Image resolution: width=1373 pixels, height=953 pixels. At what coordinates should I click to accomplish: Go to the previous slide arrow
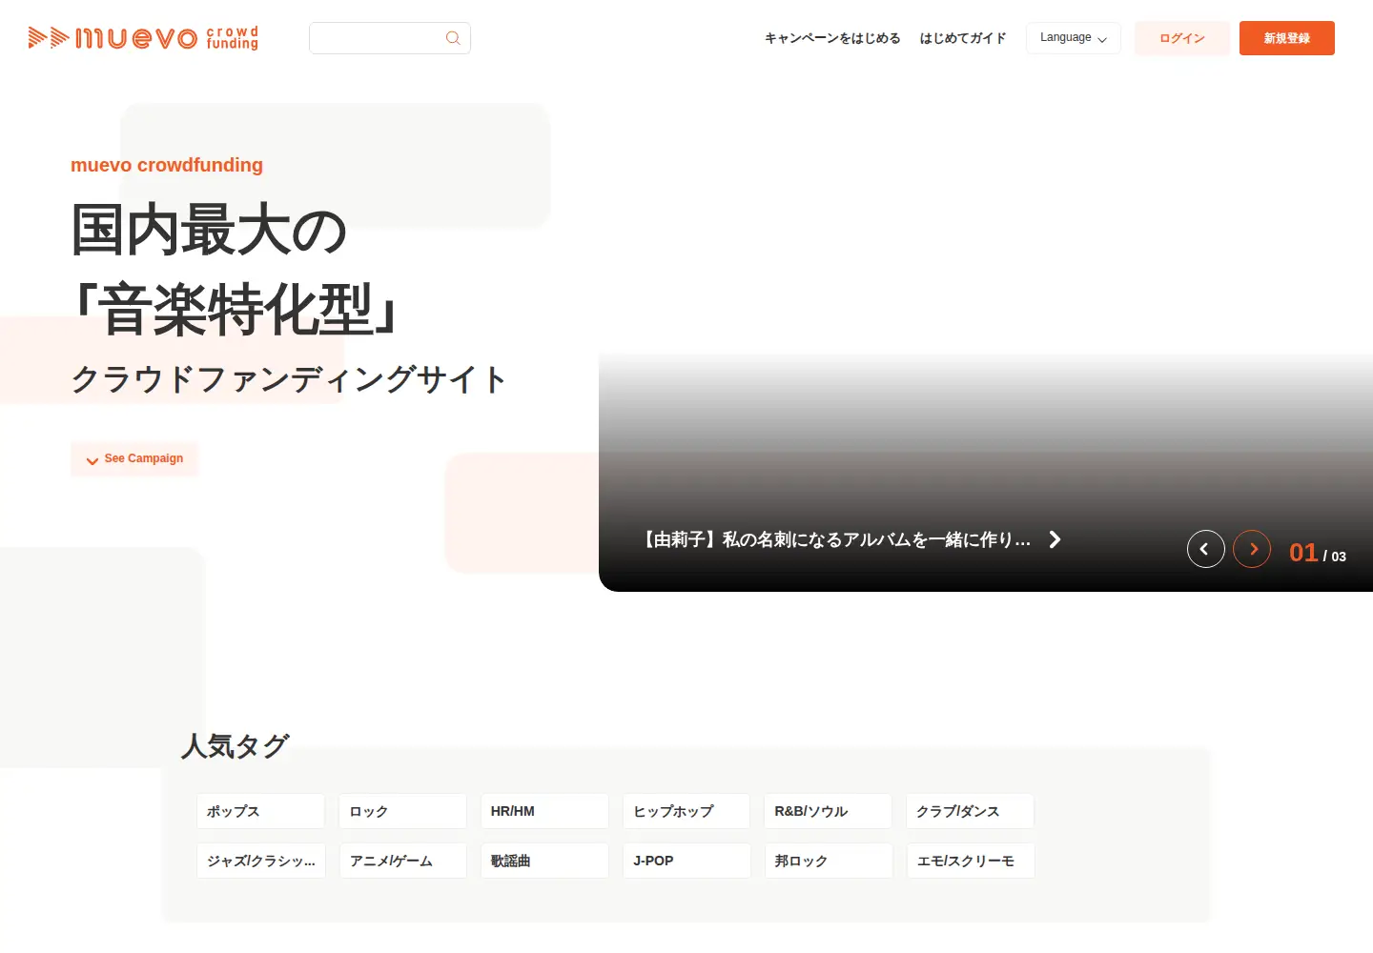[x=1205, y=549]
